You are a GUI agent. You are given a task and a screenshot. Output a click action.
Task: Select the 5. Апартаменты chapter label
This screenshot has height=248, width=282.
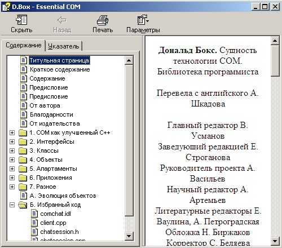point(53,169)
